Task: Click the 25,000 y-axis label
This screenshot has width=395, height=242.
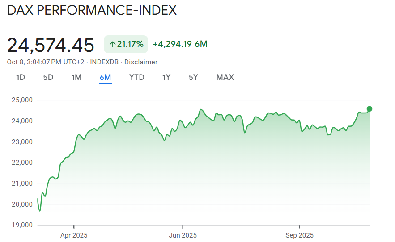Action: tap(21, 100)
